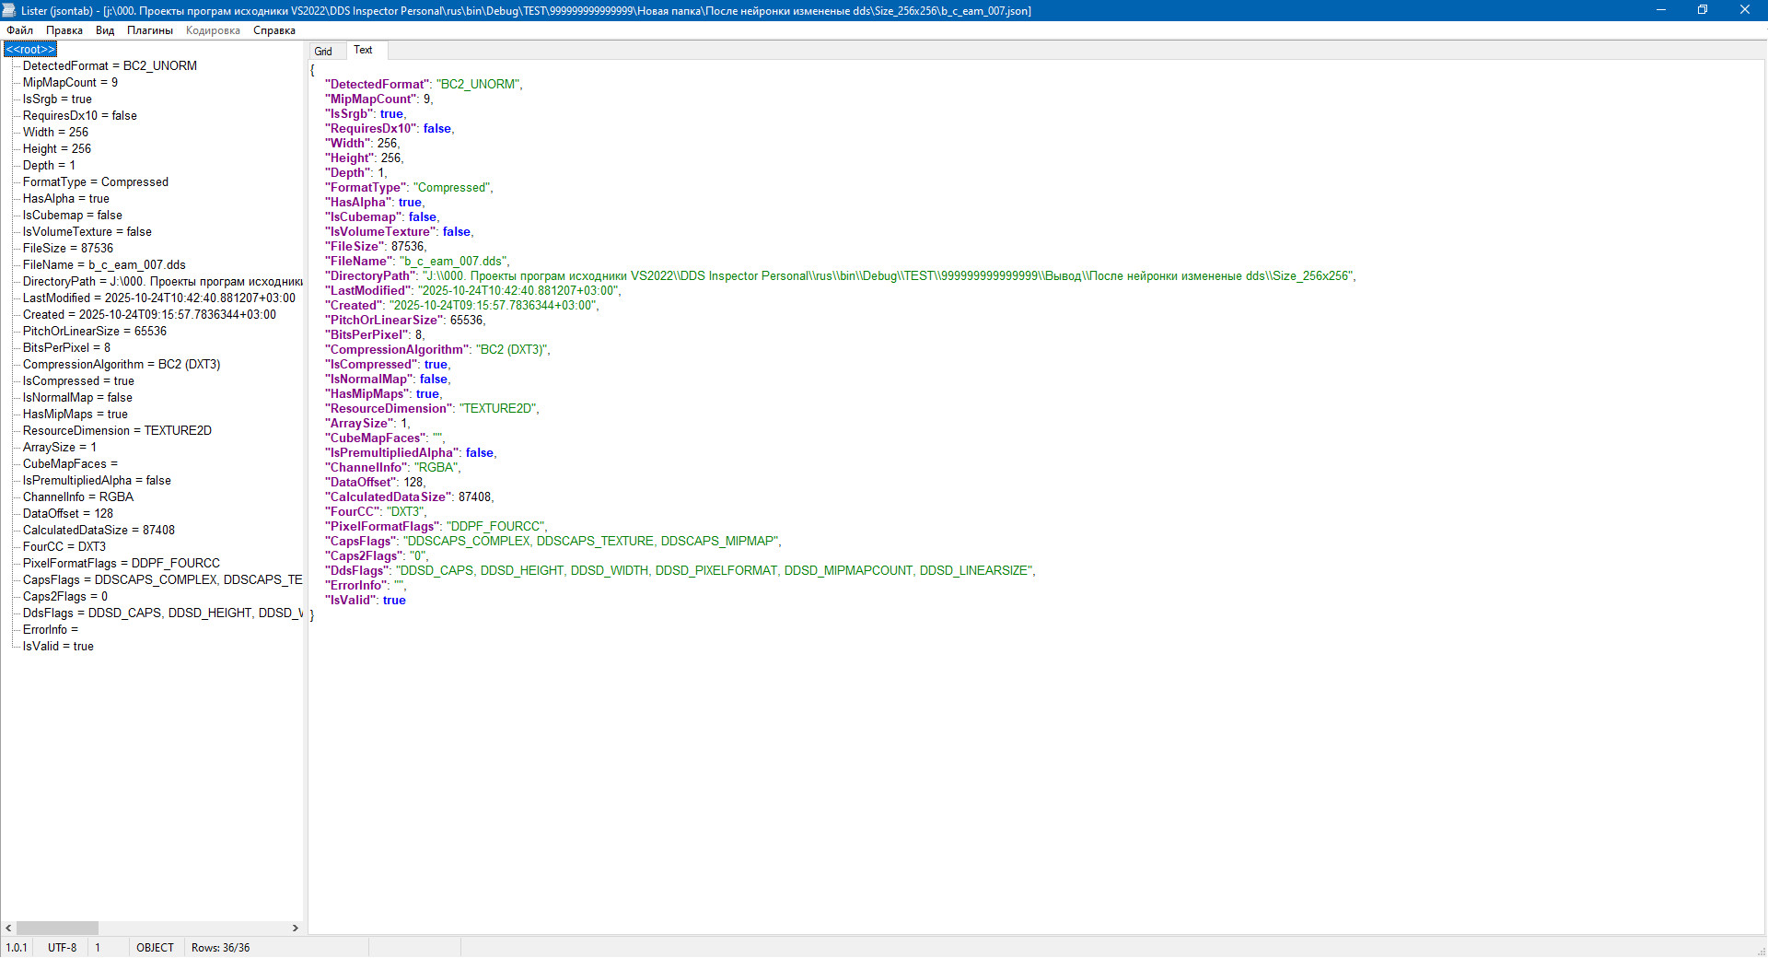
Task: Select the CompressionAlgorithm tree item
Action: pos(122,365)
